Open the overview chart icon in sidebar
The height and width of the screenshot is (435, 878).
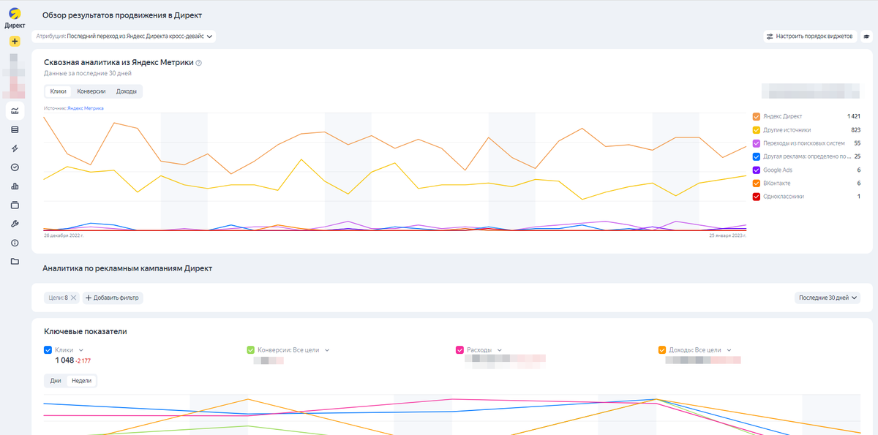pos(15,111)
